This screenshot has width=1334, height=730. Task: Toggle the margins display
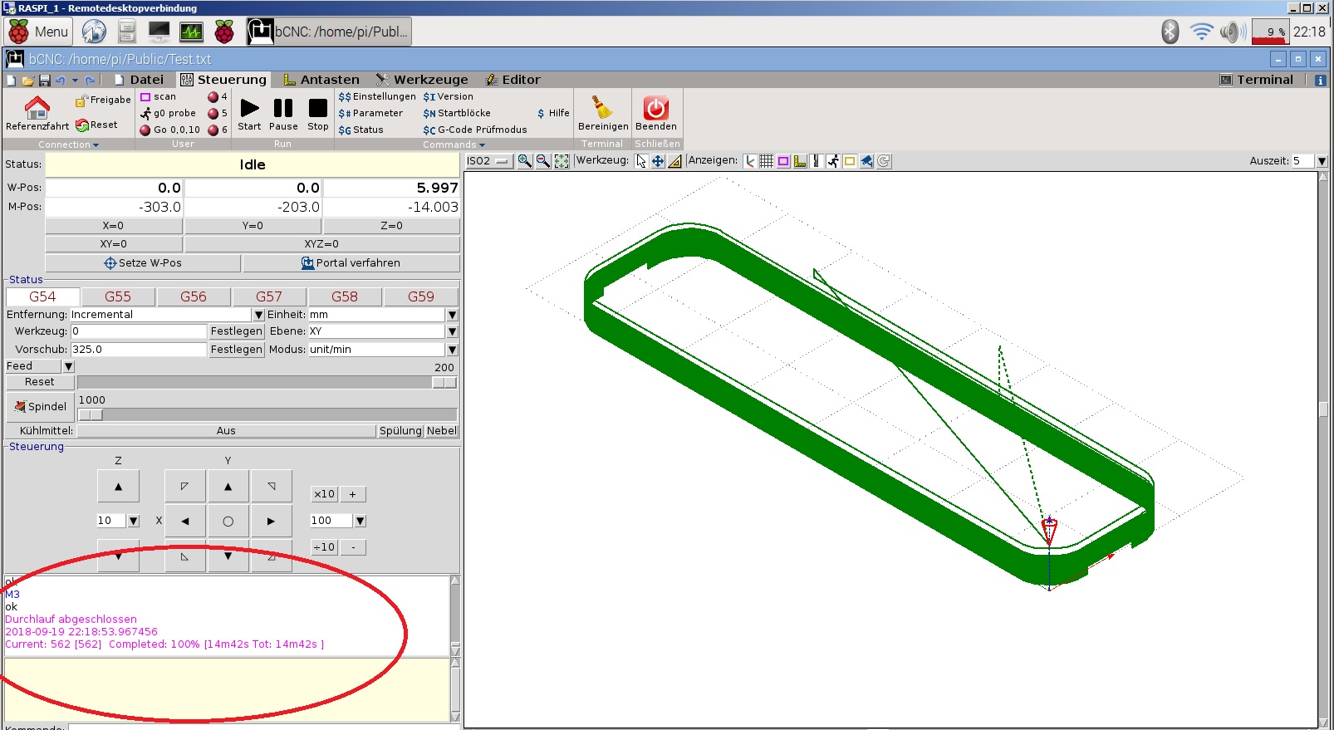783,161
